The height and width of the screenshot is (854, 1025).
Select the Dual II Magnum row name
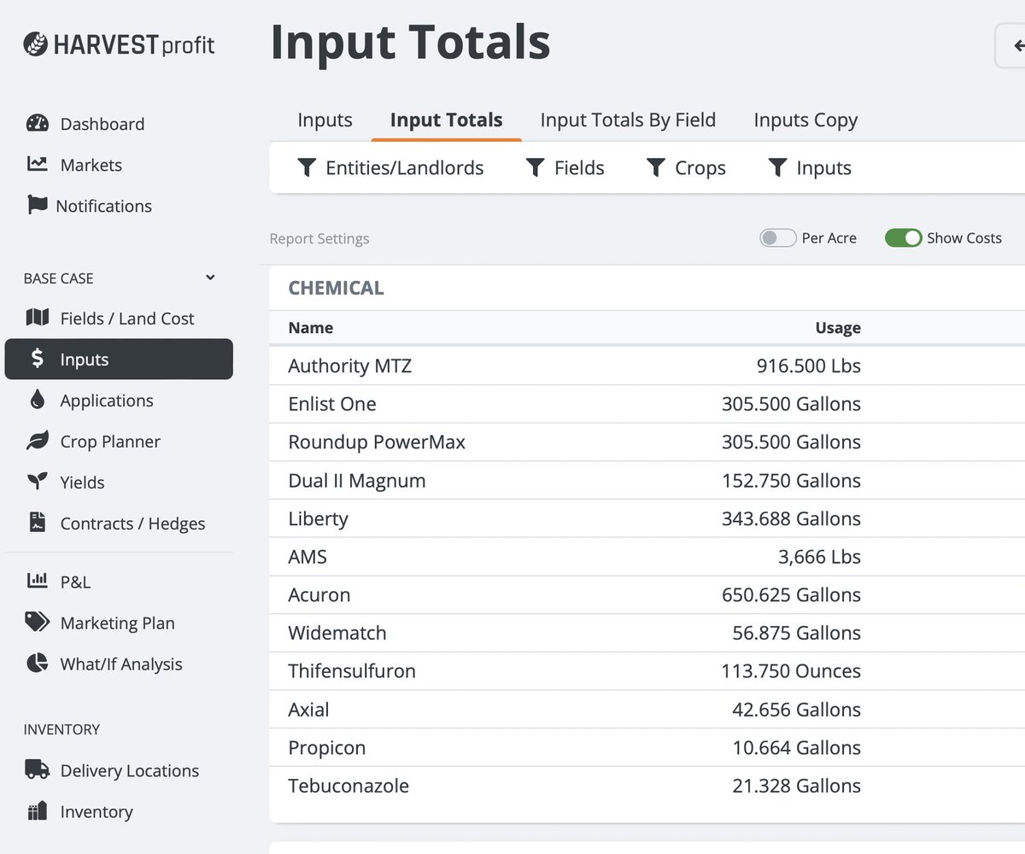pyautogui.click(x=357, y=481)
